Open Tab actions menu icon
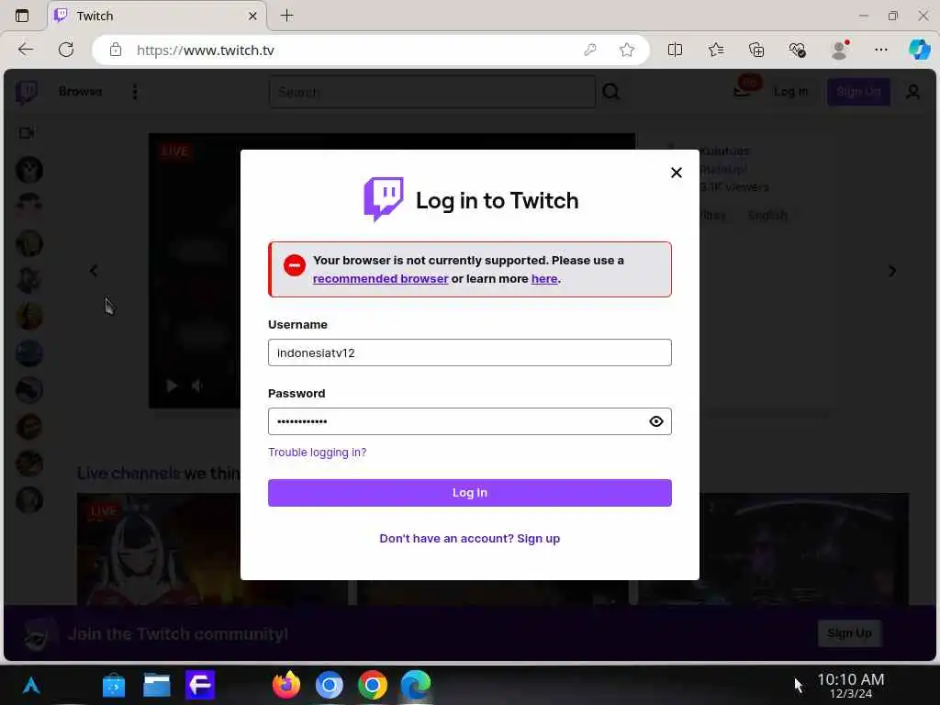Viewport: 940px width, 705px height. pyautogui.click(x=22, y=16)
